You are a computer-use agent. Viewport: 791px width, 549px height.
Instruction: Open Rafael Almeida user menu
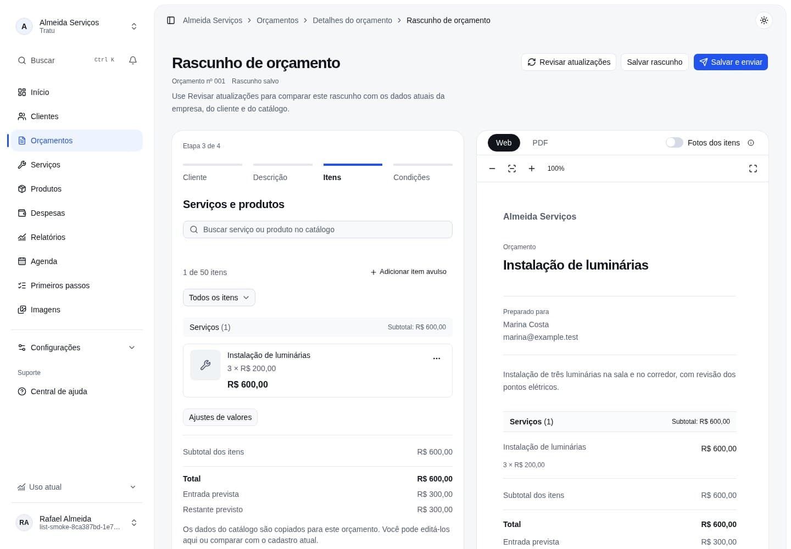[77, 523]
